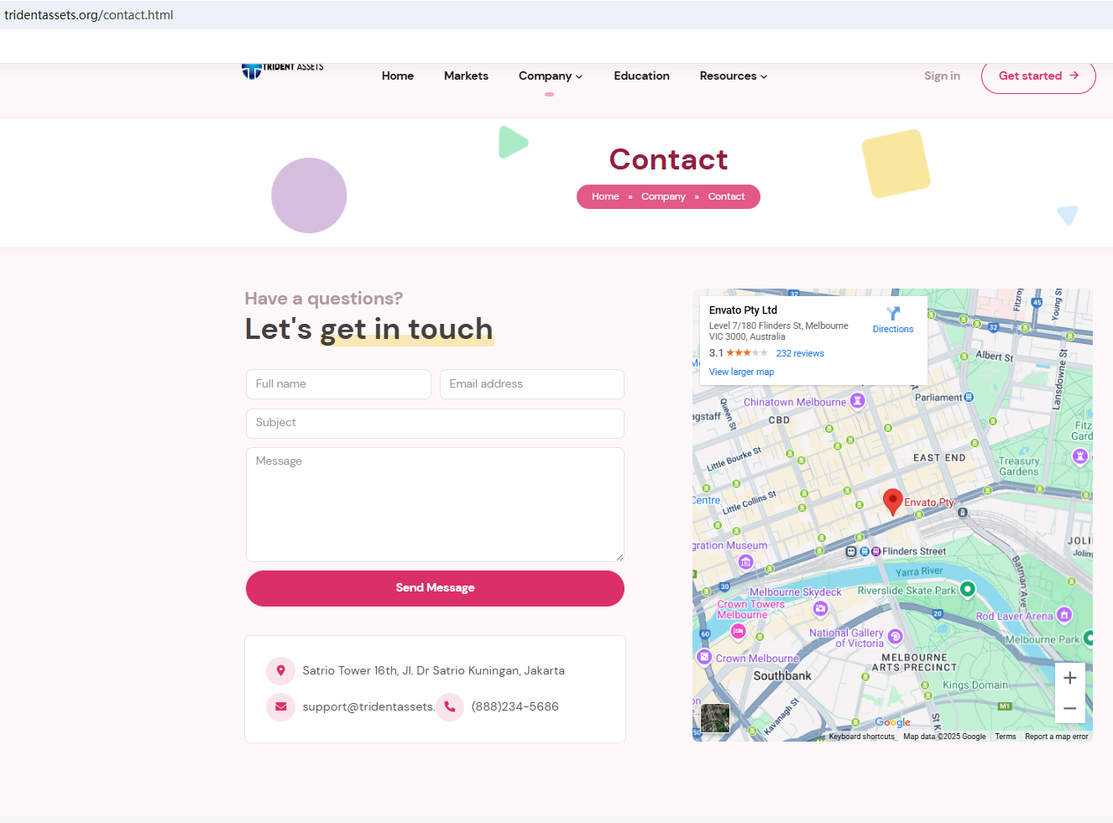Go to the Education page

(641, 76)
